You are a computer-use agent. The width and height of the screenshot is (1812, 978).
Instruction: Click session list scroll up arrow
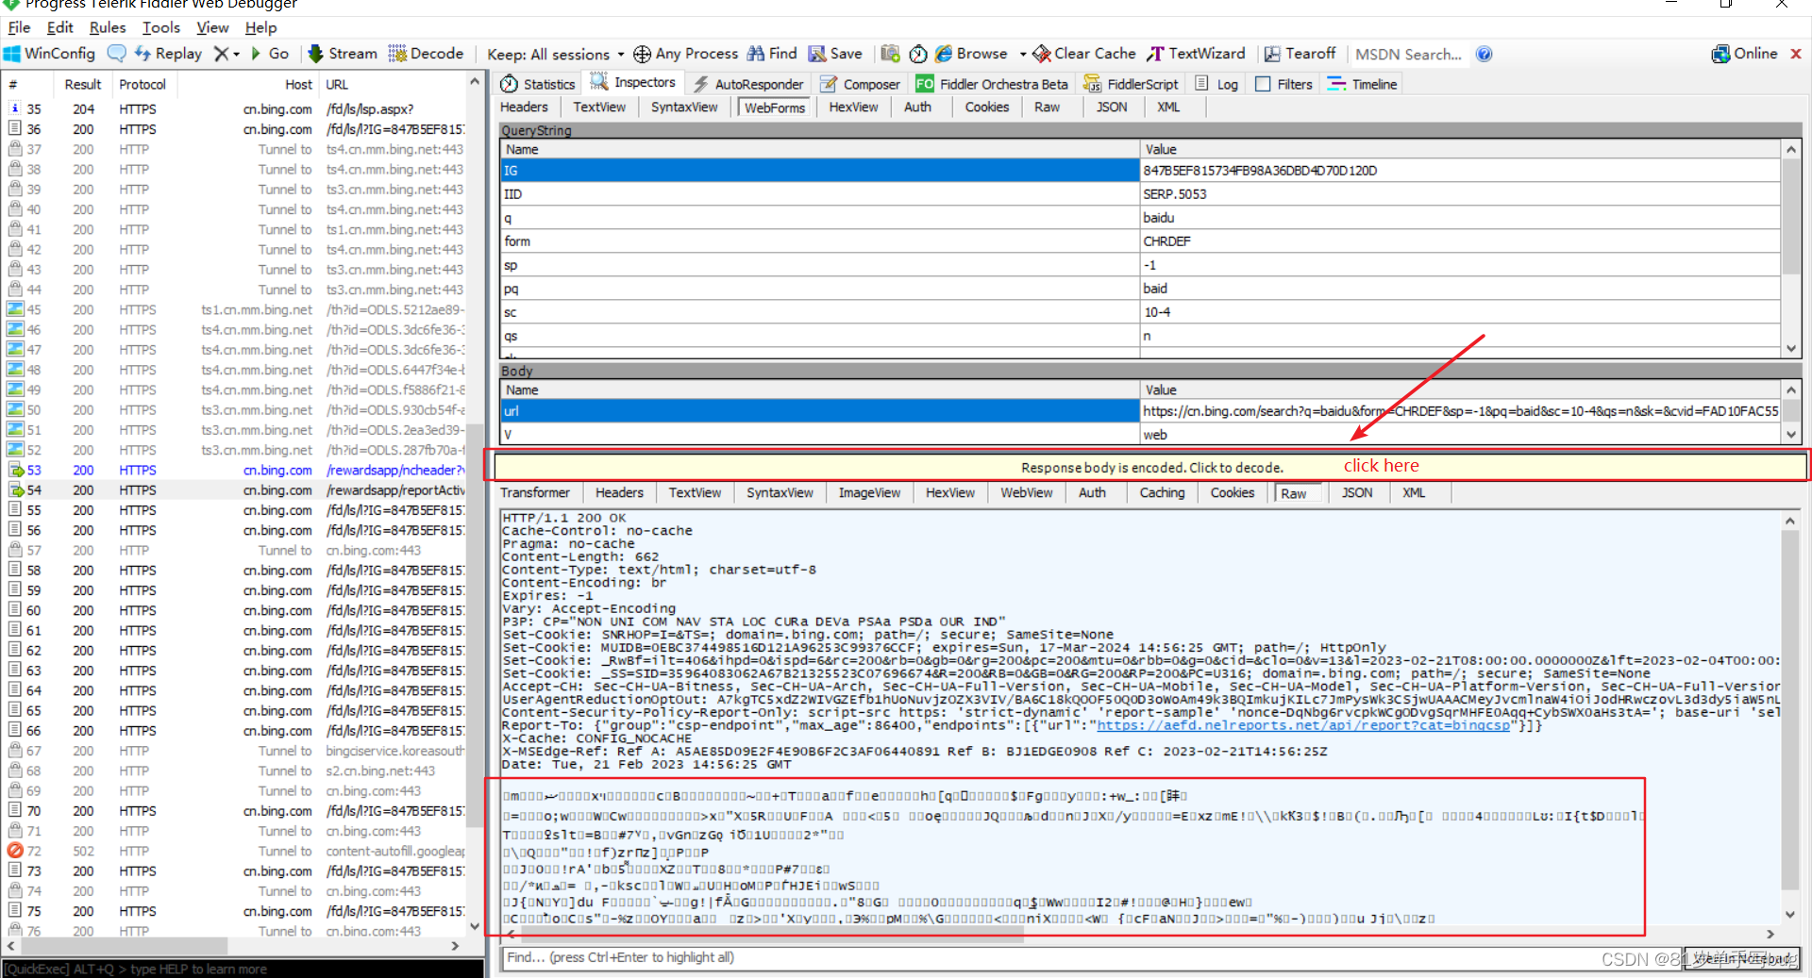pos(475,82)
